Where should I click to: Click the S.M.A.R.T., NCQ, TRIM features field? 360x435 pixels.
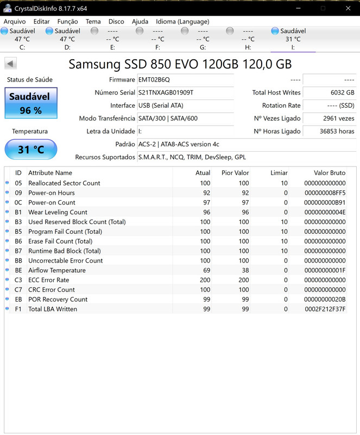tap(247, 157)
